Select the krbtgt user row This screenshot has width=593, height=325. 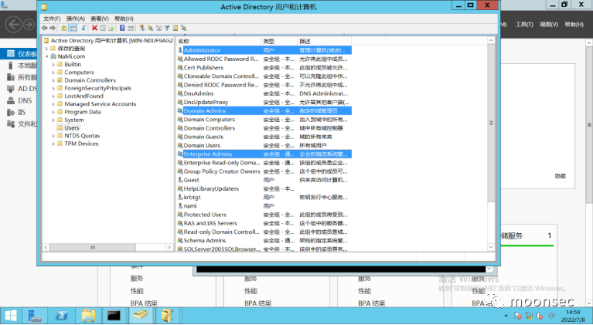pyautogui.click(x=264, y=198)
